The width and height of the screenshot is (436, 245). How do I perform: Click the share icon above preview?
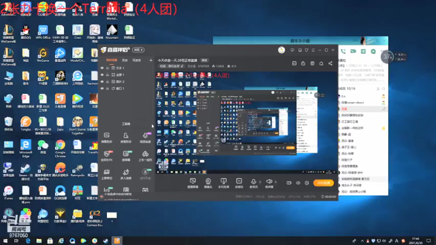click(330, 63)
